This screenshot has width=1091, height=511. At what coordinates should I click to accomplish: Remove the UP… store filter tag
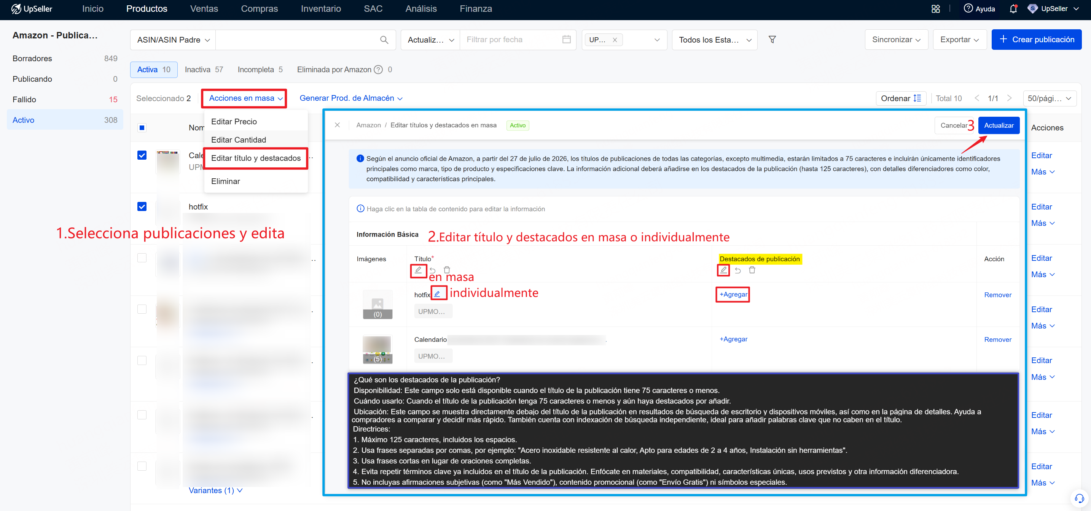(x=614, y=40)
